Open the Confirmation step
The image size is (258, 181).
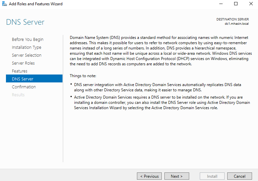point(24,87)
